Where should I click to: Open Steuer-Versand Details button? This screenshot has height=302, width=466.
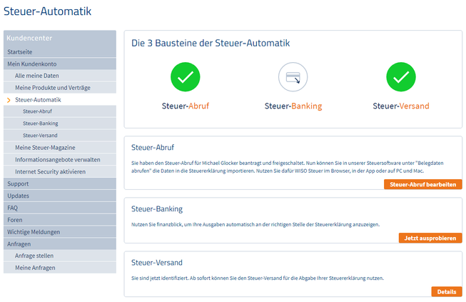point(446,291)
